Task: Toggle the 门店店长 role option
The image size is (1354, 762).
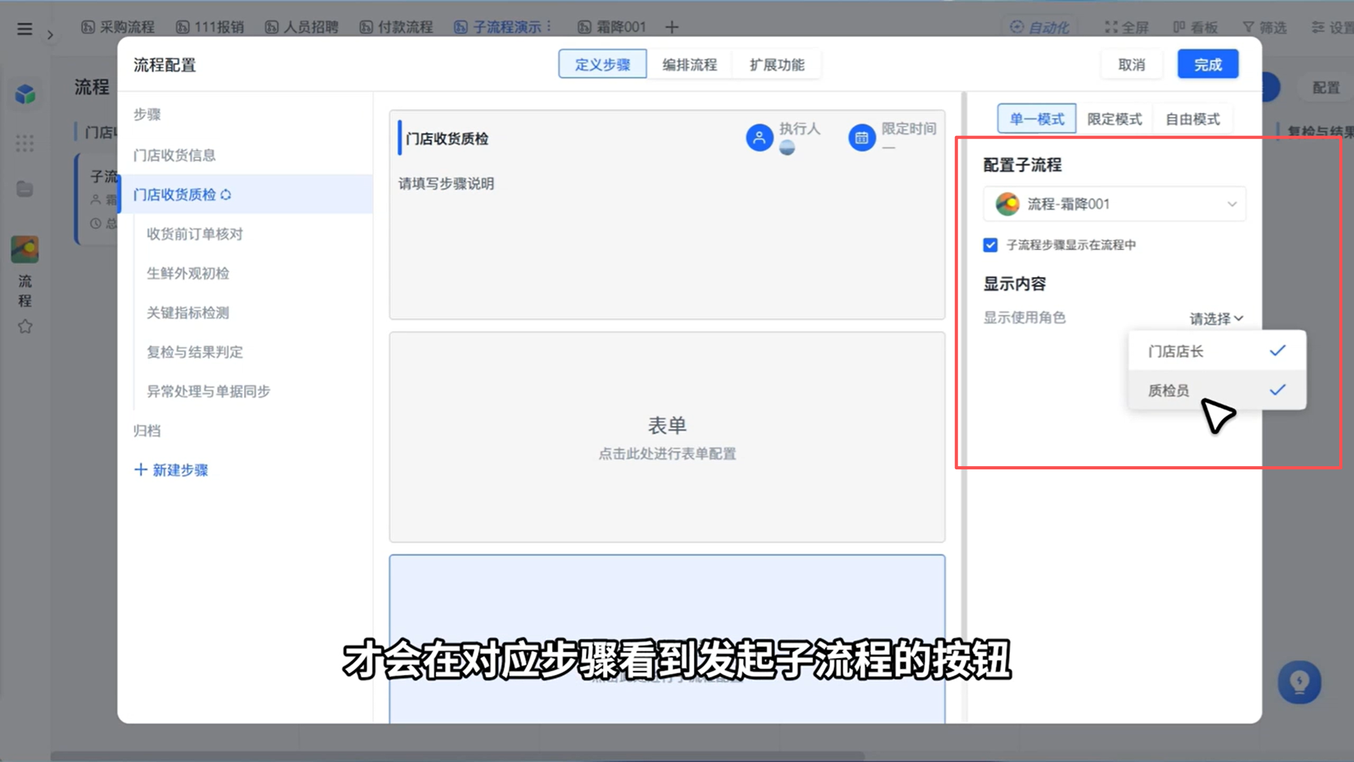Action: pyautogui.click(x=1217, y=351)
